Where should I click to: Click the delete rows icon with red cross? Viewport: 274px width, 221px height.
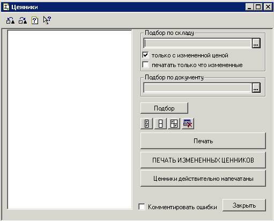tap(188, 123)
